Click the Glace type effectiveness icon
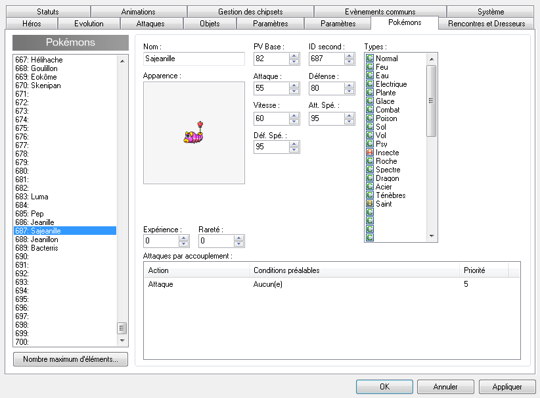The width and height of the screenshot is (540, 398). click(370, 101)
